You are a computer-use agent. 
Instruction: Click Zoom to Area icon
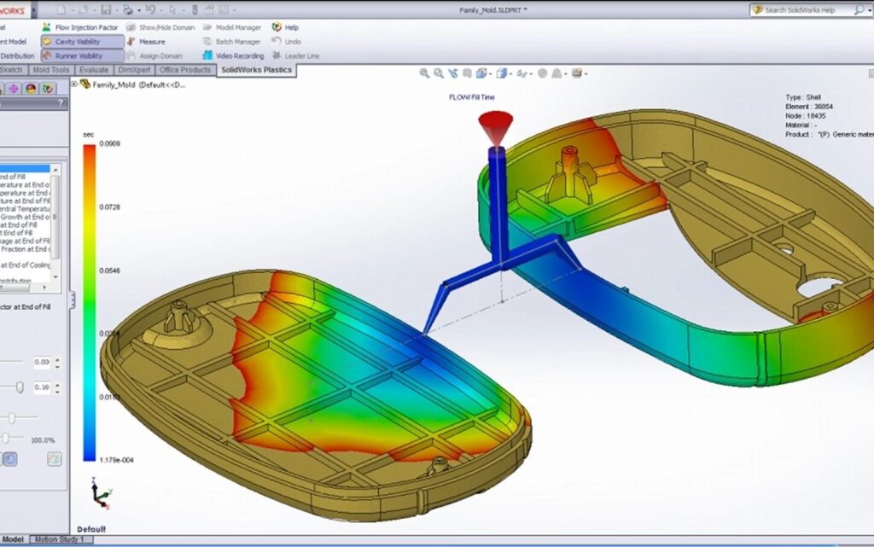(439, 73)
